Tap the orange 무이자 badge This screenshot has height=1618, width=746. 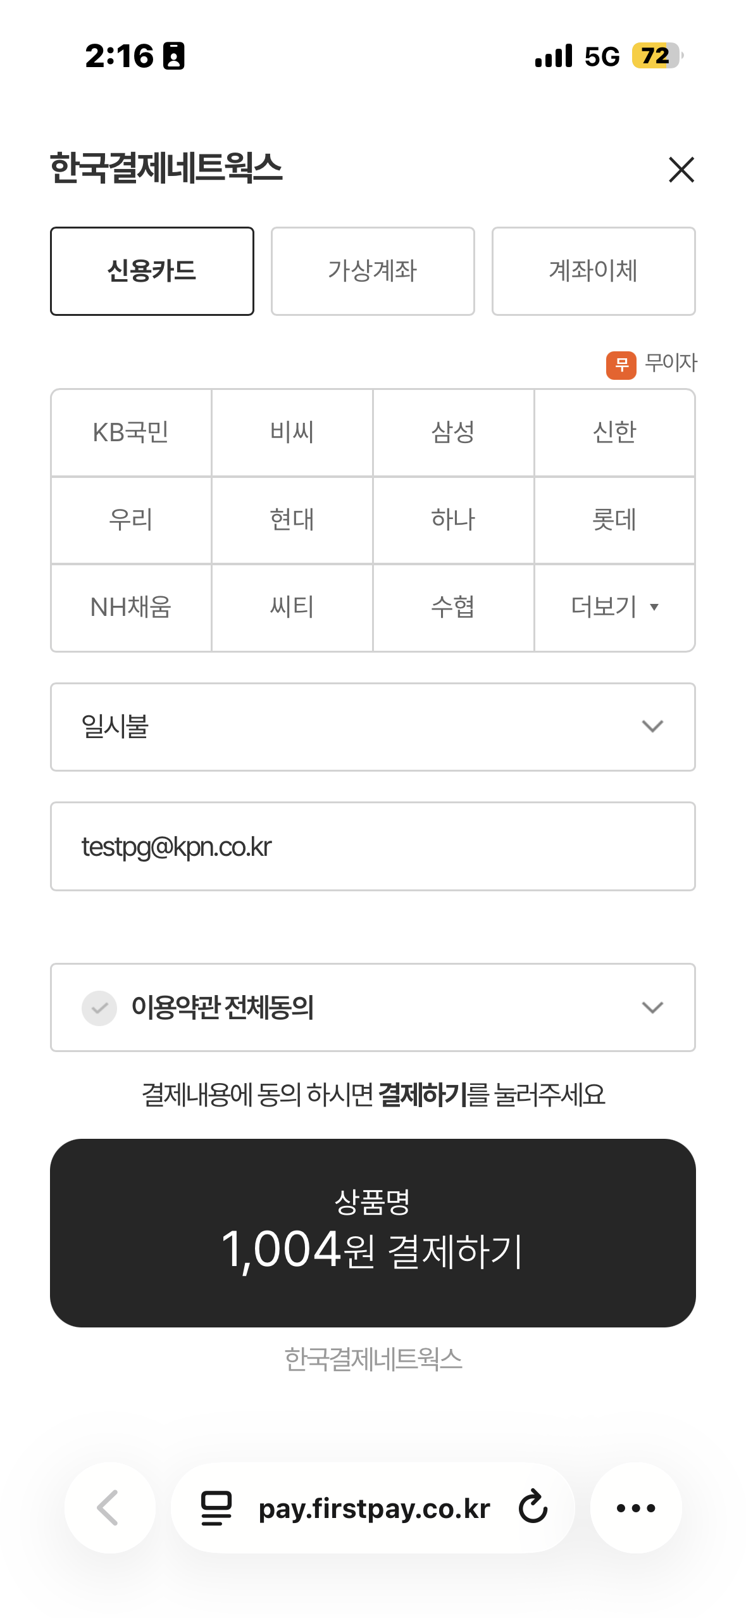[x=621, y=365]
